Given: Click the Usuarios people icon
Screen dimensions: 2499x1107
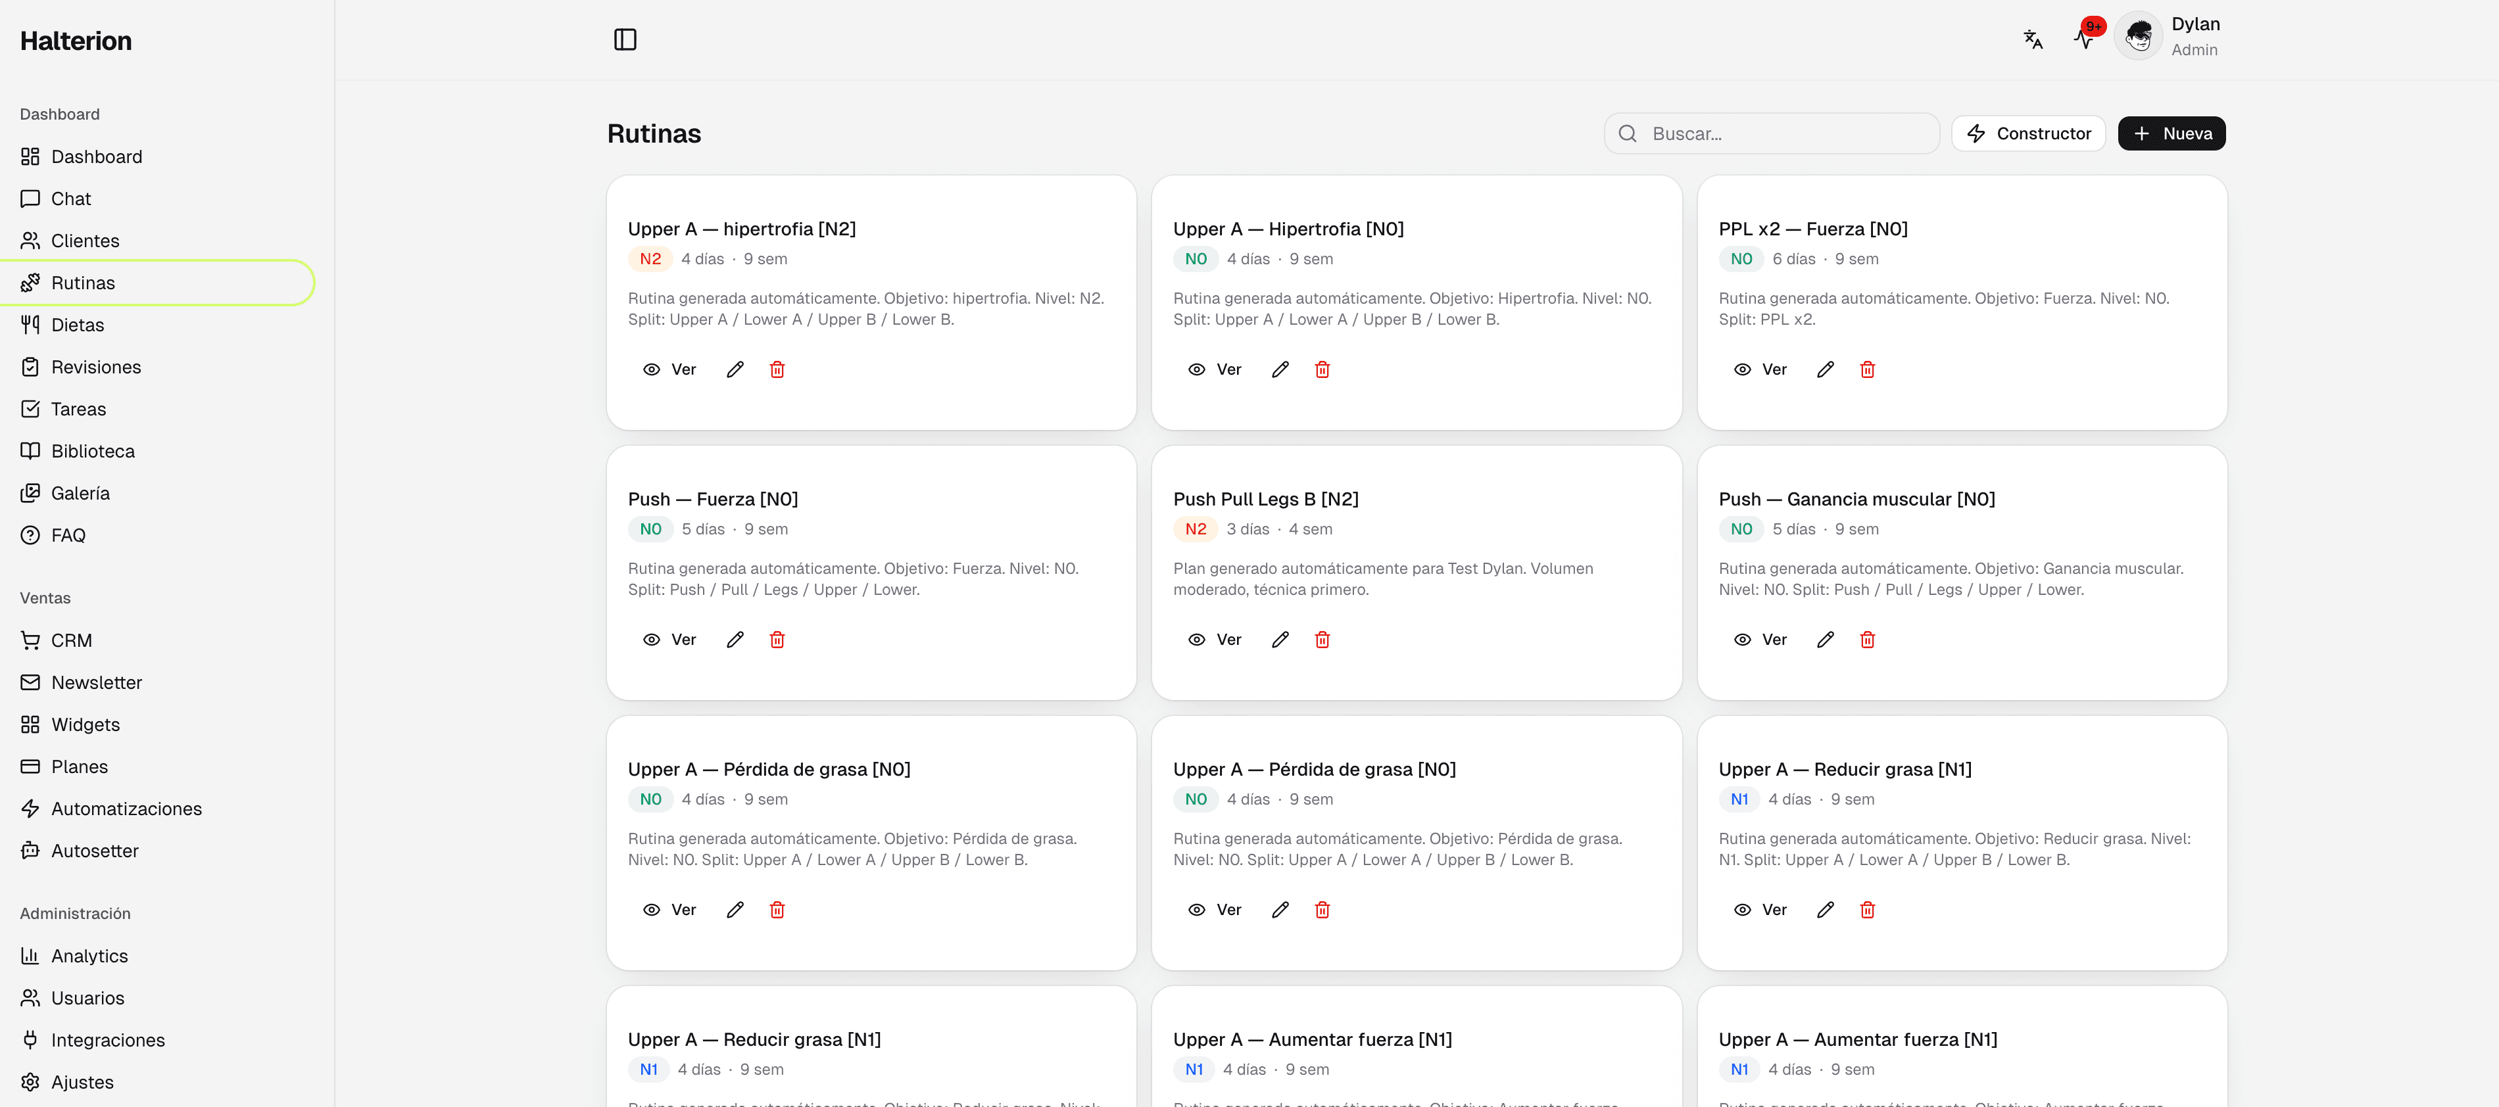Looking at the screenshot, I should click(x=30, y=999).
